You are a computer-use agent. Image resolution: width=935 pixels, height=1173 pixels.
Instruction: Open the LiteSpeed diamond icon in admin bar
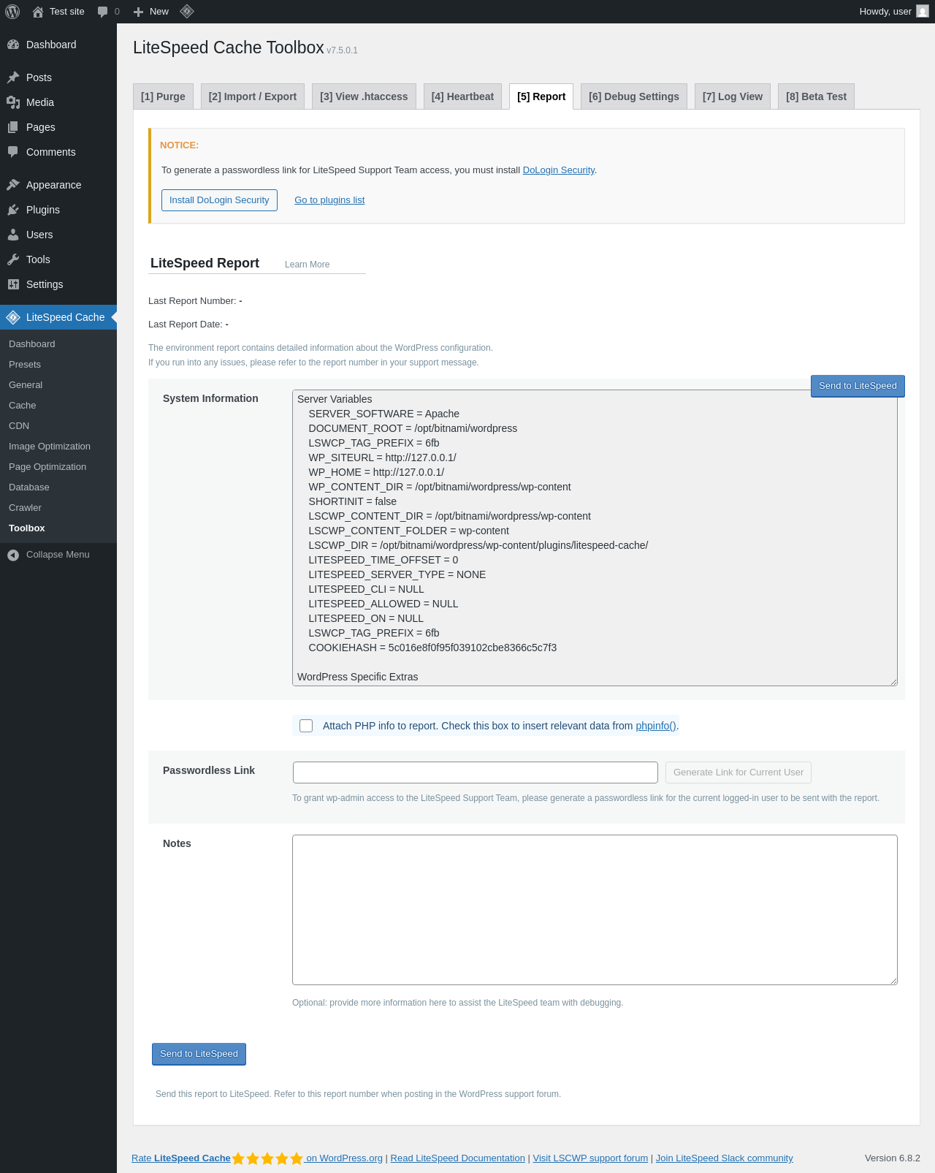(187, 12)
